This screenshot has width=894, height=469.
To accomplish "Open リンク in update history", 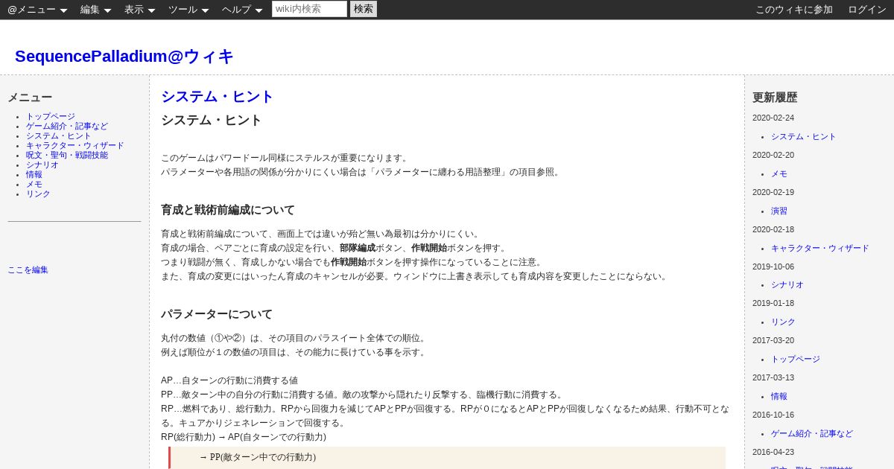I will pos(783,322).
